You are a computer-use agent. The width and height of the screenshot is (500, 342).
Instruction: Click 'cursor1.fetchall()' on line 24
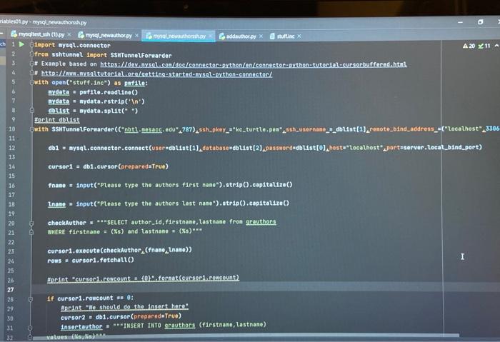click(x=103, y=260)
